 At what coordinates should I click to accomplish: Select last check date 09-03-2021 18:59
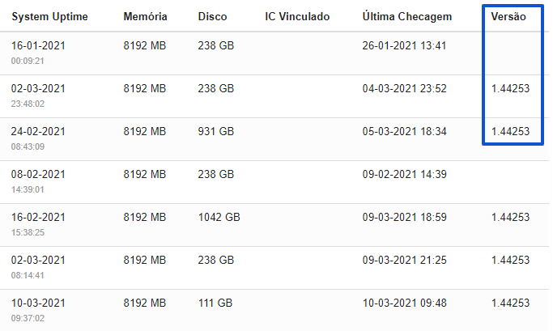point(405,217)
